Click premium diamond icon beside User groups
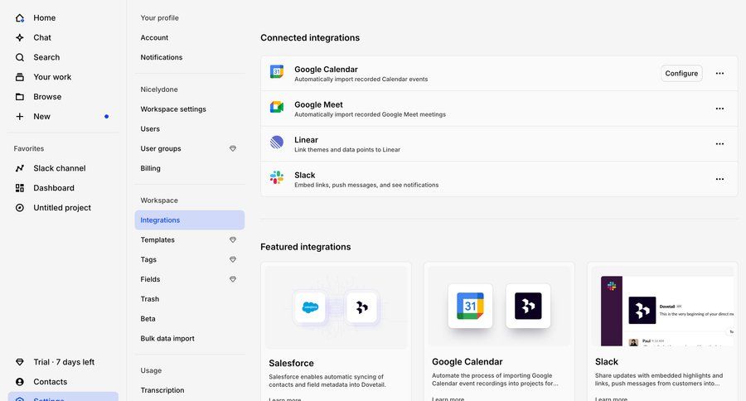The width and height of the screenshot is (746, 401). point(233,148)
